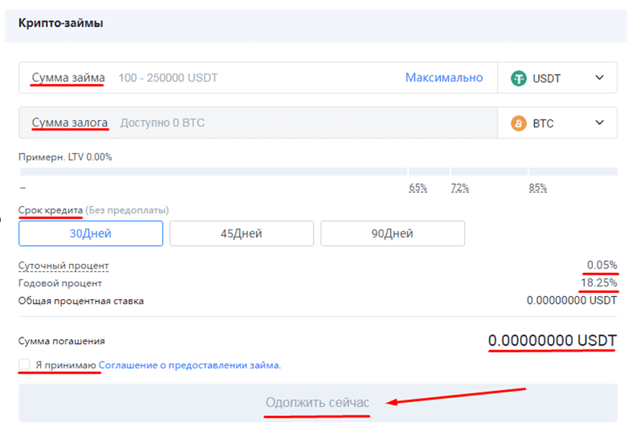Focus the Сумма займа input field
The width and height of the screenshot is (627, 424).
258,78
